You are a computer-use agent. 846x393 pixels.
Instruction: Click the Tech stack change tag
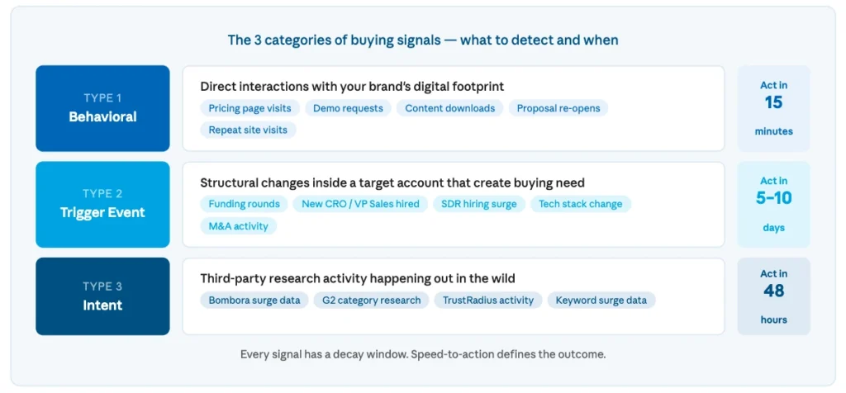pyautogui.click(x=581, y=204)
